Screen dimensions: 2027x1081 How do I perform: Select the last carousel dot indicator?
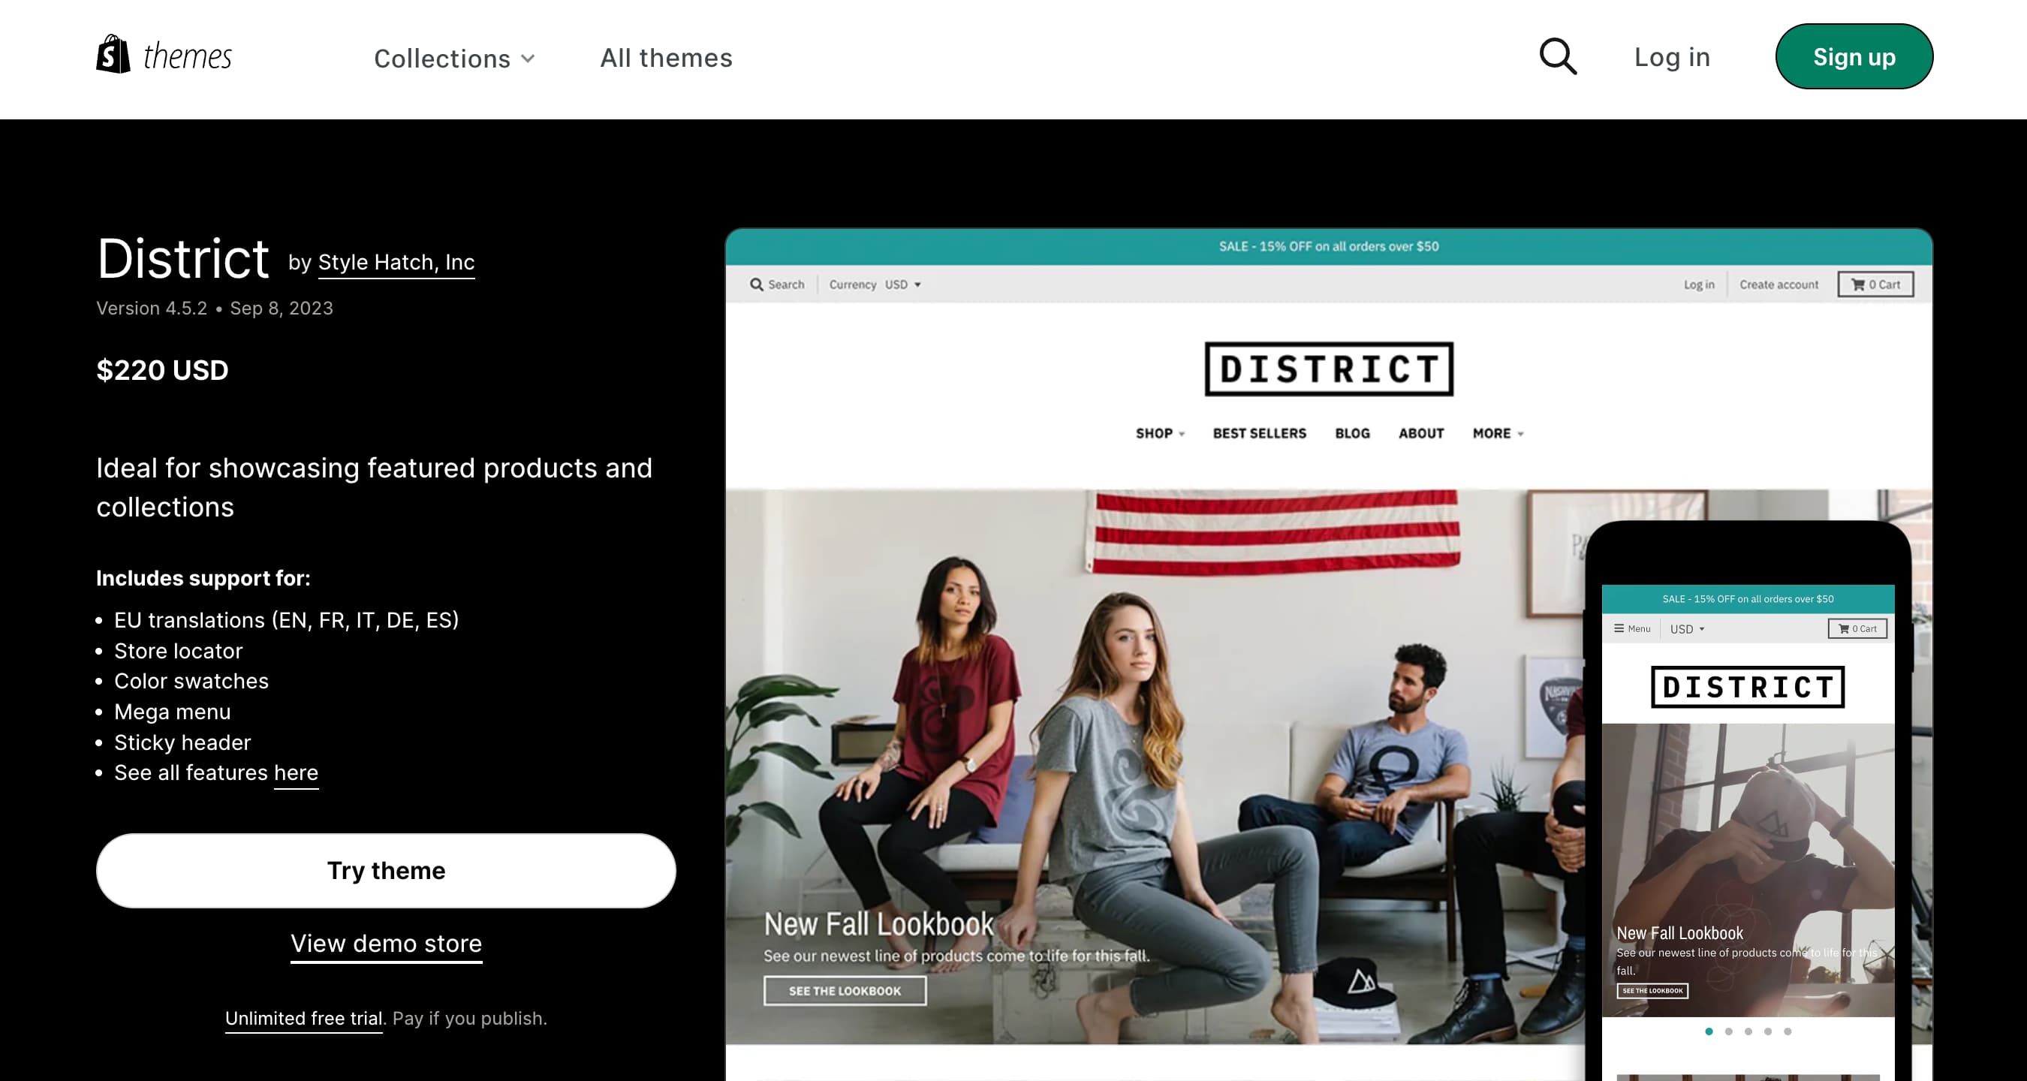pos(1787,1031)
